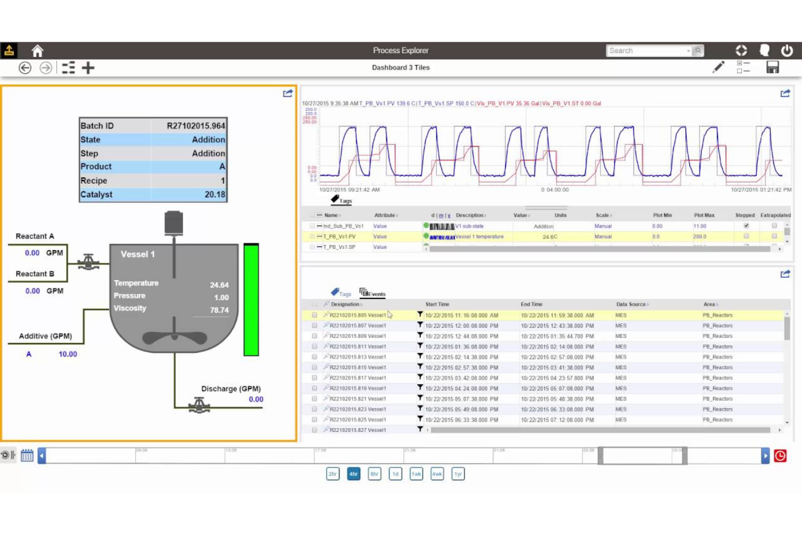Switch to the Events tab
This screenshot has width=802, height=535.
372,293
